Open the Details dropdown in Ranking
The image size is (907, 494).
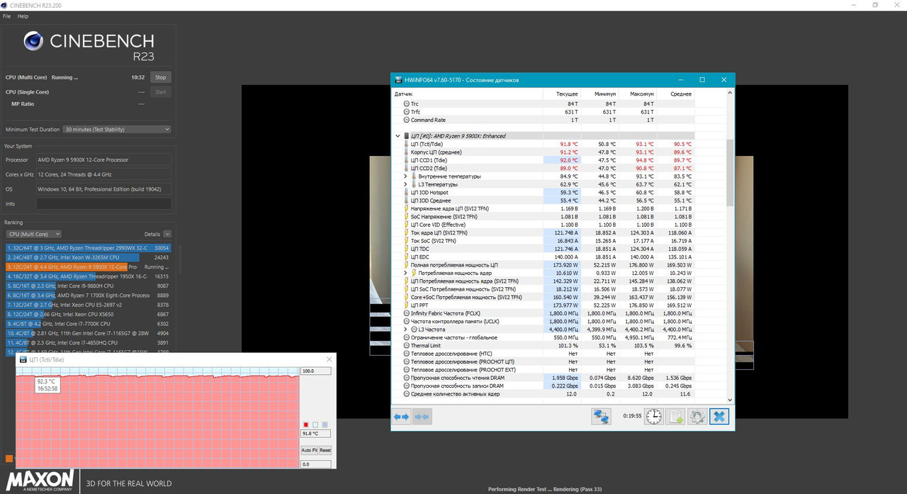(x=167, y=234)
